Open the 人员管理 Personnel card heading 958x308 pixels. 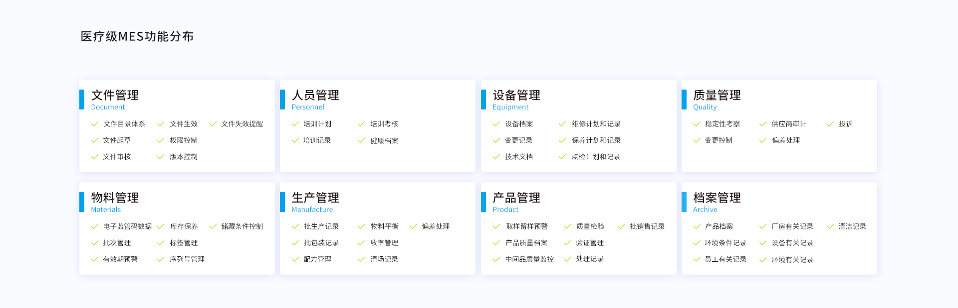tap(315, 96)
